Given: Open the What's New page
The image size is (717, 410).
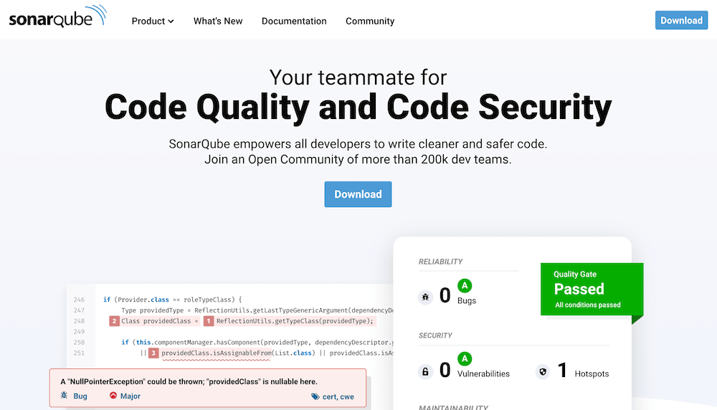Looking at the screenshot, I should (218, 21).
